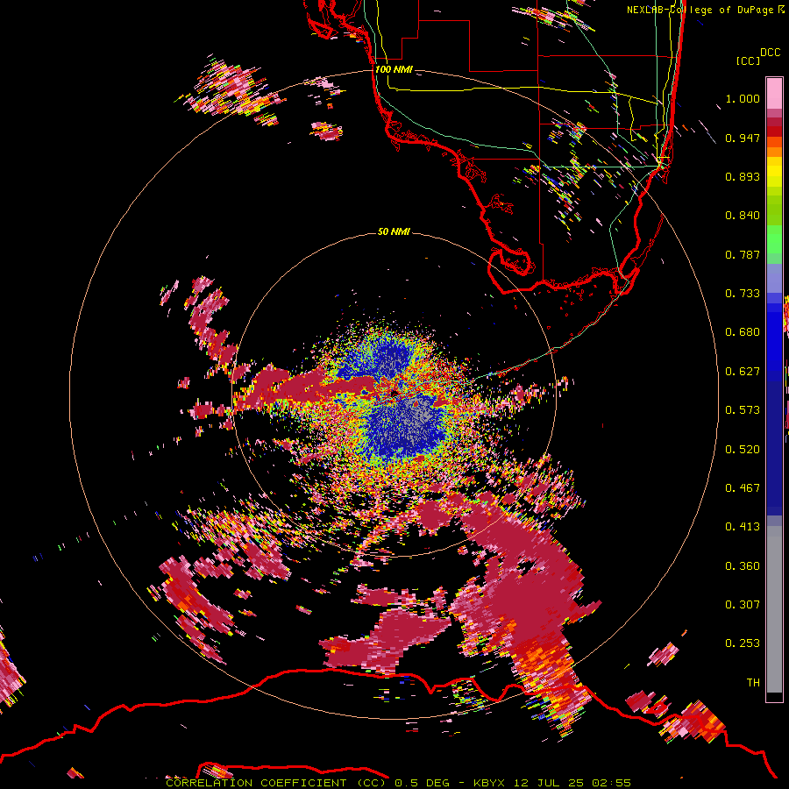
Task: Click the 0.627 scale value
Action: [743, 372]
